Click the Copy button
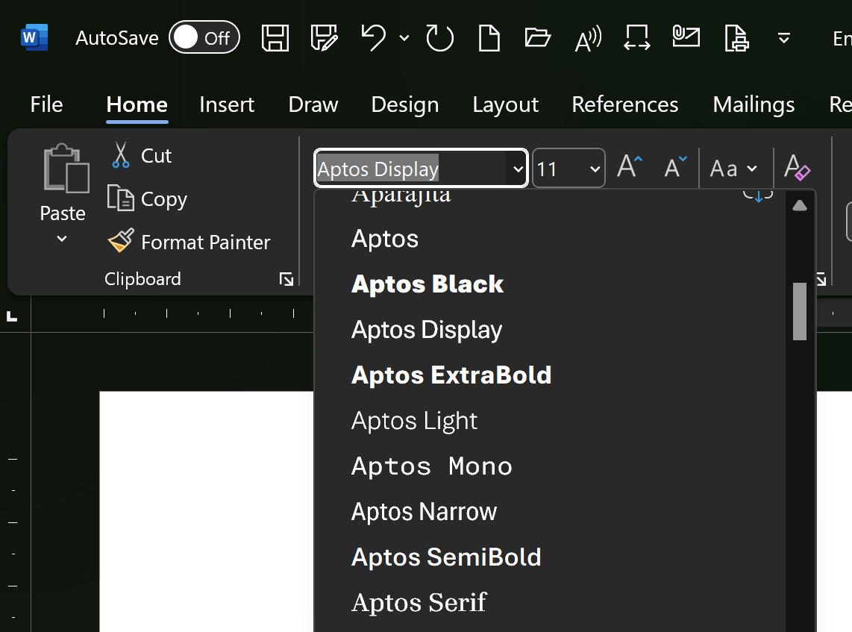The height and width of the screenshot is (632, 852). (x=147, y=198)
